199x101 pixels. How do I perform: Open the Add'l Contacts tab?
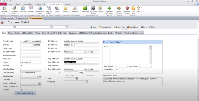(x=84, y=33)
